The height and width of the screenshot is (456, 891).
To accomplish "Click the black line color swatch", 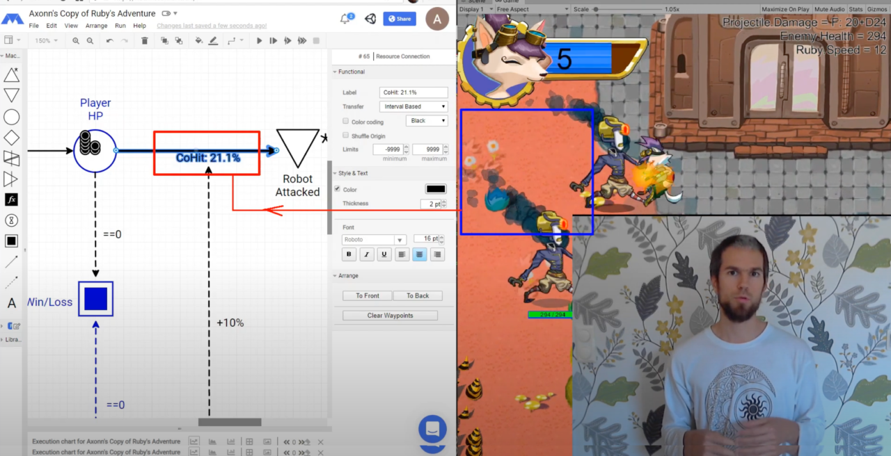I will click(x=436, y=189).
